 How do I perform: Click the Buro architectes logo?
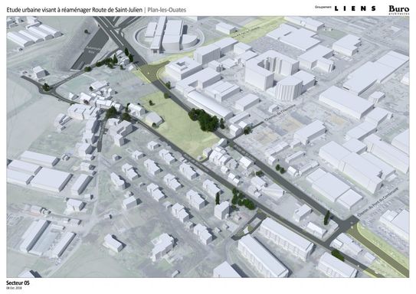pyautogui.click(x=398, y=10)
